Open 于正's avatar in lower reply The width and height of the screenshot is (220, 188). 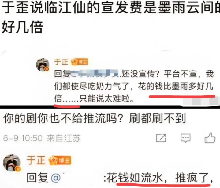tap(12, 163)
